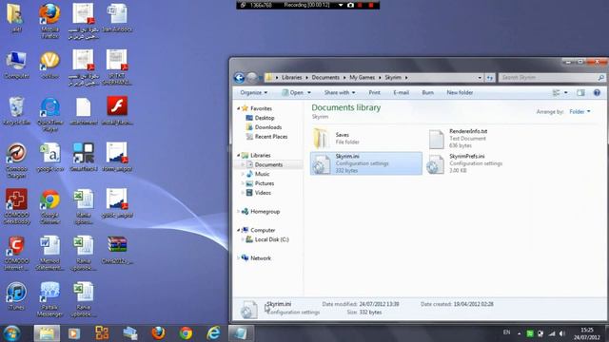Viewport: 609px width, 342px height.
Task: Select the iTunes desktop shortcut
Action: tap(16, 296)
